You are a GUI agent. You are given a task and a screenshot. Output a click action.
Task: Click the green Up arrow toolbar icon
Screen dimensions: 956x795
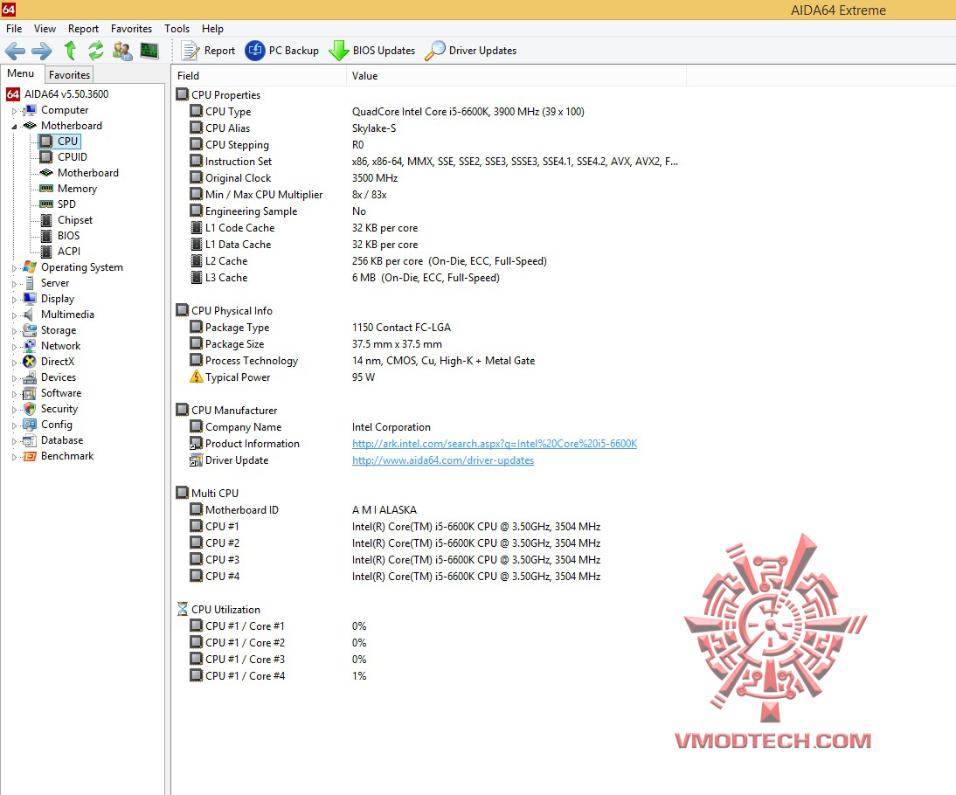coord(70,51)
